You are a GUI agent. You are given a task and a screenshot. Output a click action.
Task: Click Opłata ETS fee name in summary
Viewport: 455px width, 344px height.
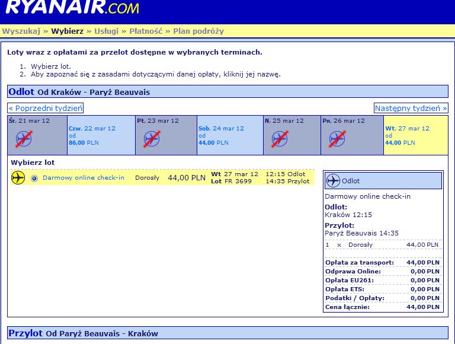(345, 289)
